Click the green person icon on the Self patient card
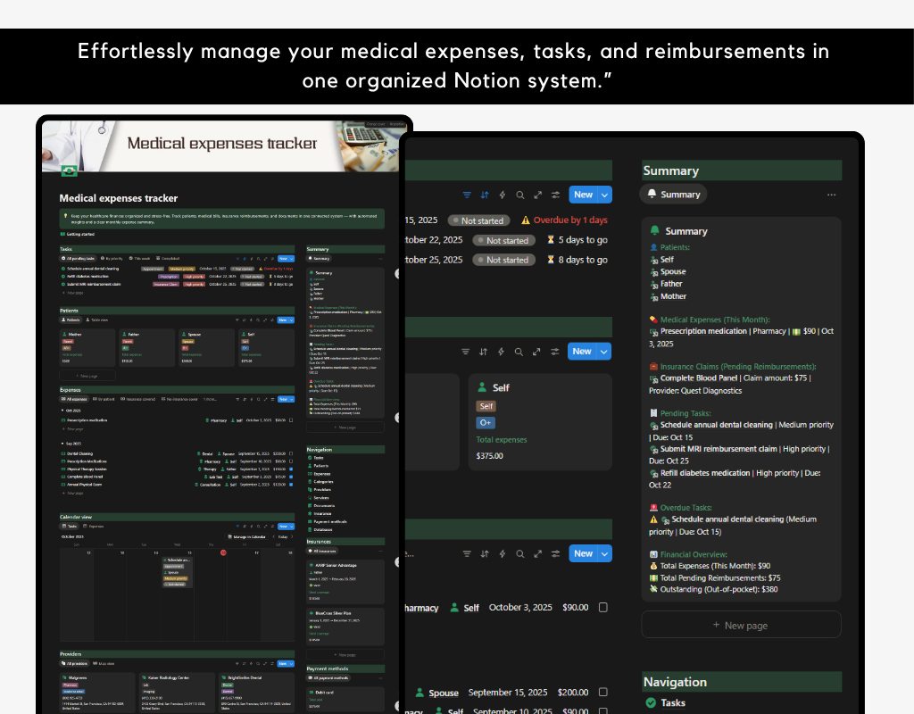 pyautogui.click(x=482, y=387)
